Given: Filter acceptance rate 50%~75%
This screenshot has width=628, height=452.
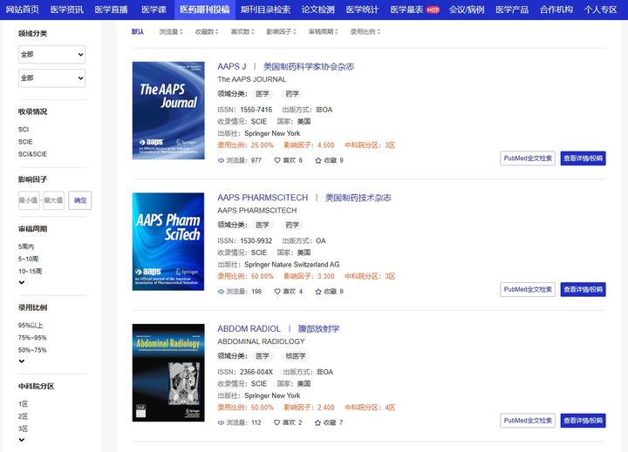Looking at the screenshot, I should pyautogui.click(x=32, y=350).
